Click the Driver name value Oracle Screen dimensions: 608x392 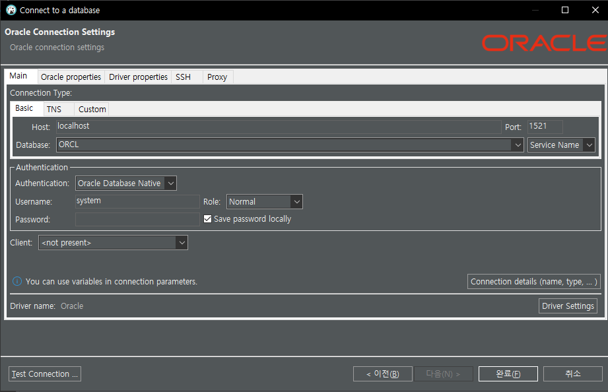pos(72,306)
